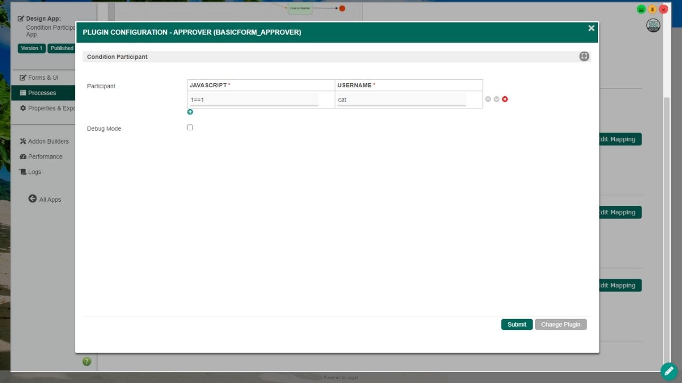Click the Change Plugin button
This screenshot has width=682, height=383.
point(561,324)
